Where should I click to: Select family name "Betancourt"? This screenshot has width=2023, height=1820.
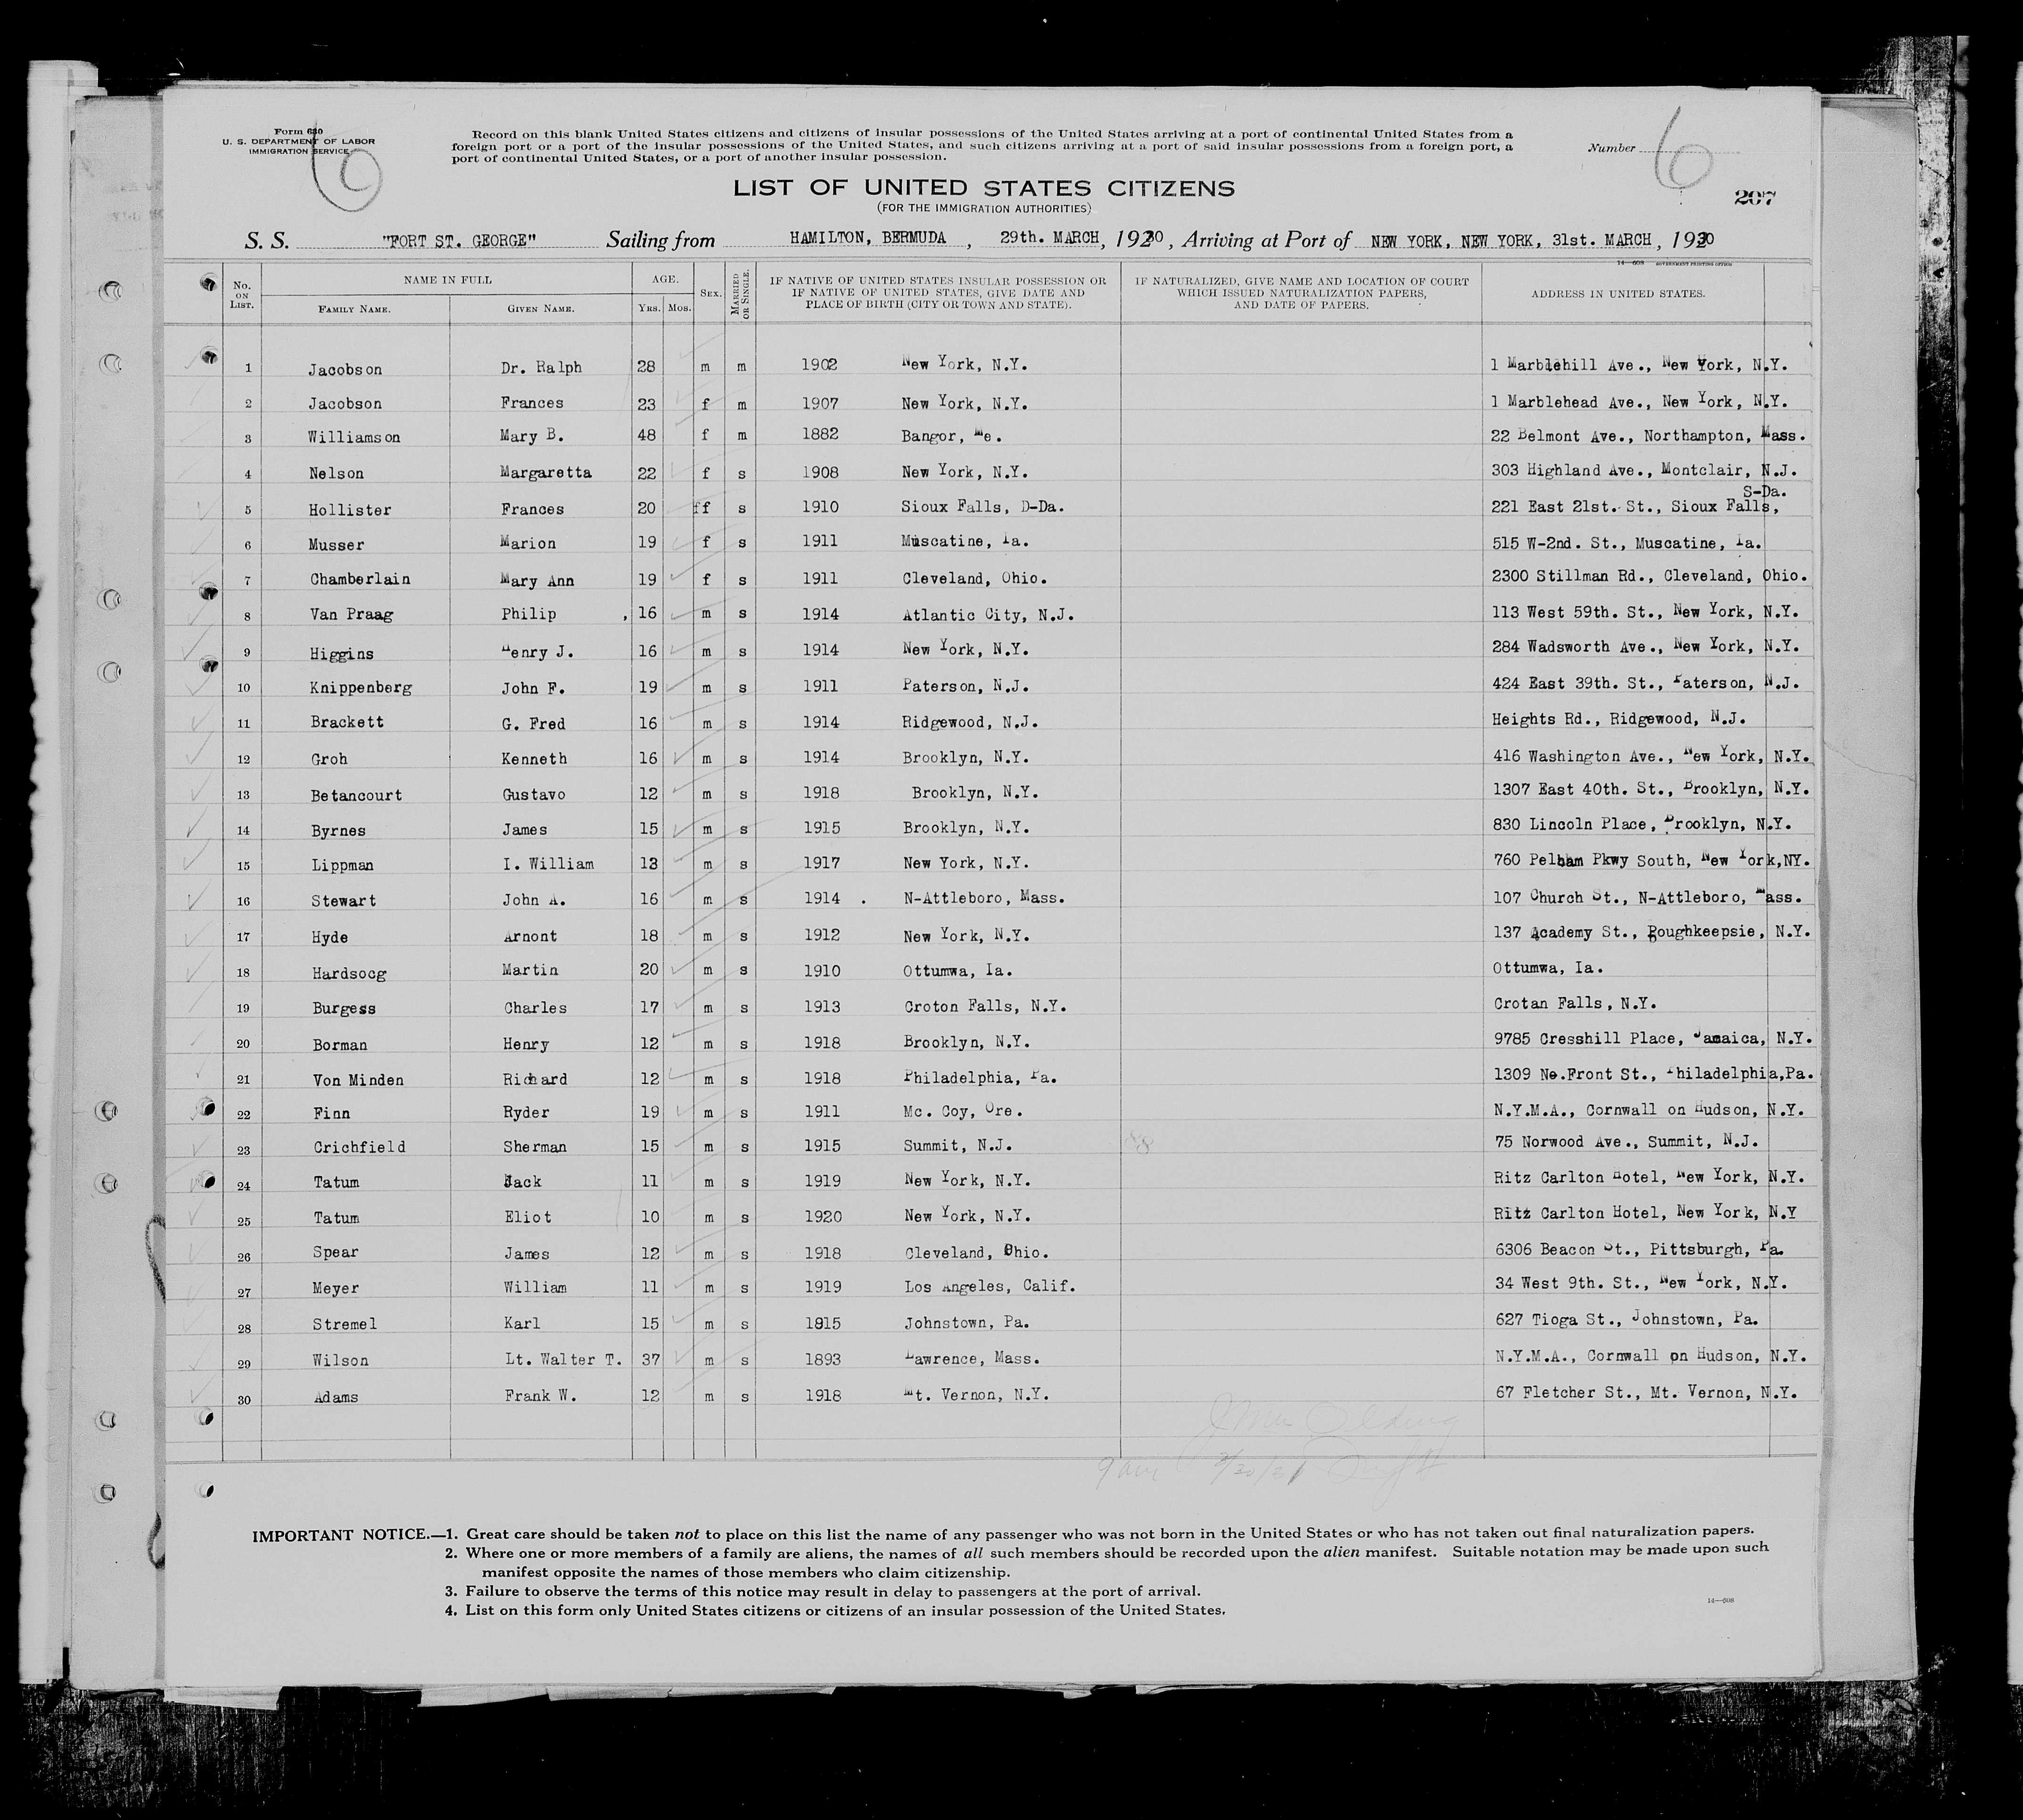(356, 795)
